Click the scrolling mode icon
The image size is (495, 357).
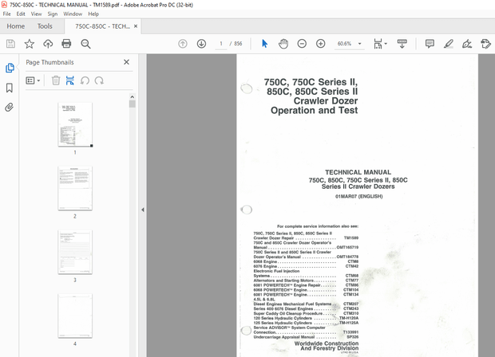click(402, 44)
